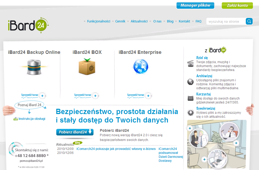Click Sprawdź teraz under Backup Online
259x170 pixels.
(x=30, y=95)
